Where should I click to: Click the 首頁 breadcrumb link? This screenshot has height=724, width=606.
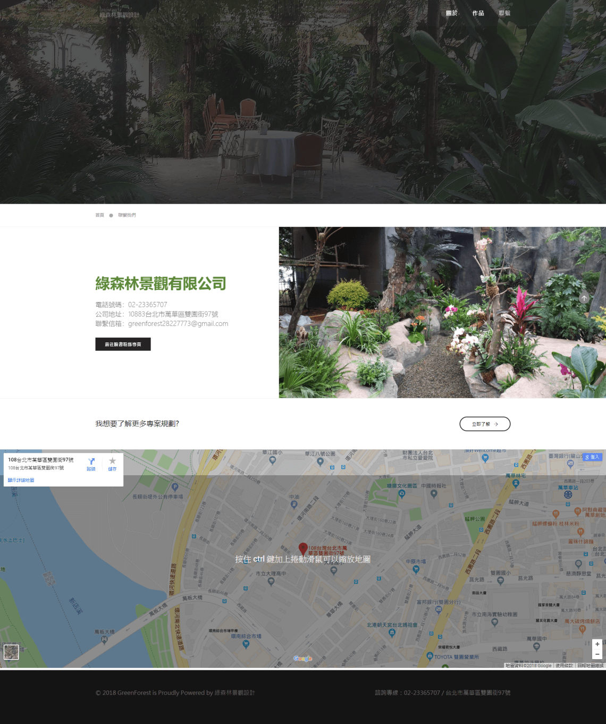coord(99,215)
